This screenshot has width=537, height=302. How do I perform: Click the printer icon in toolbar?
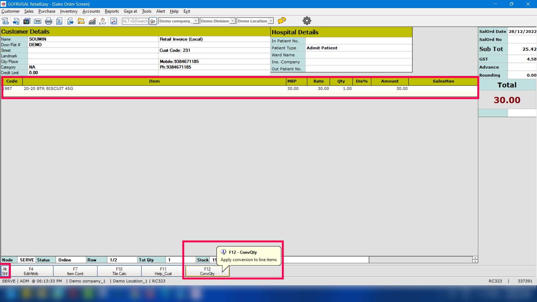tap(48, 21)
